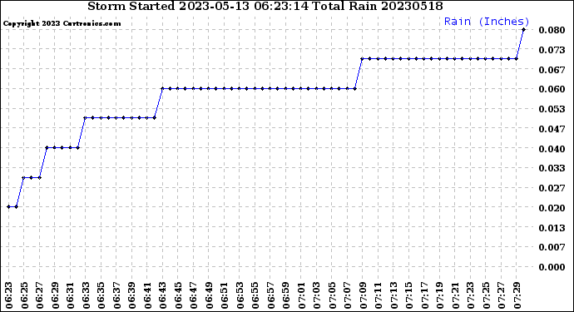Click the first data point at 06:23

tap(9, 207)
